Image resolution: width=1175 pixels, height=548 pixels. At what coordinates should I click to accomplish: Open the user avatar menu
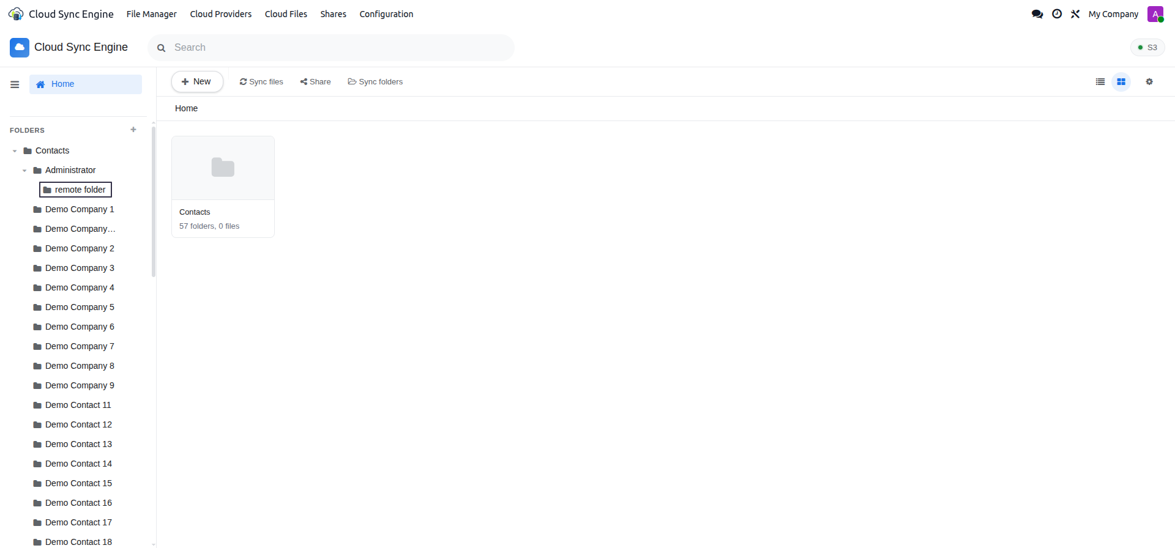pos(1155,14)
